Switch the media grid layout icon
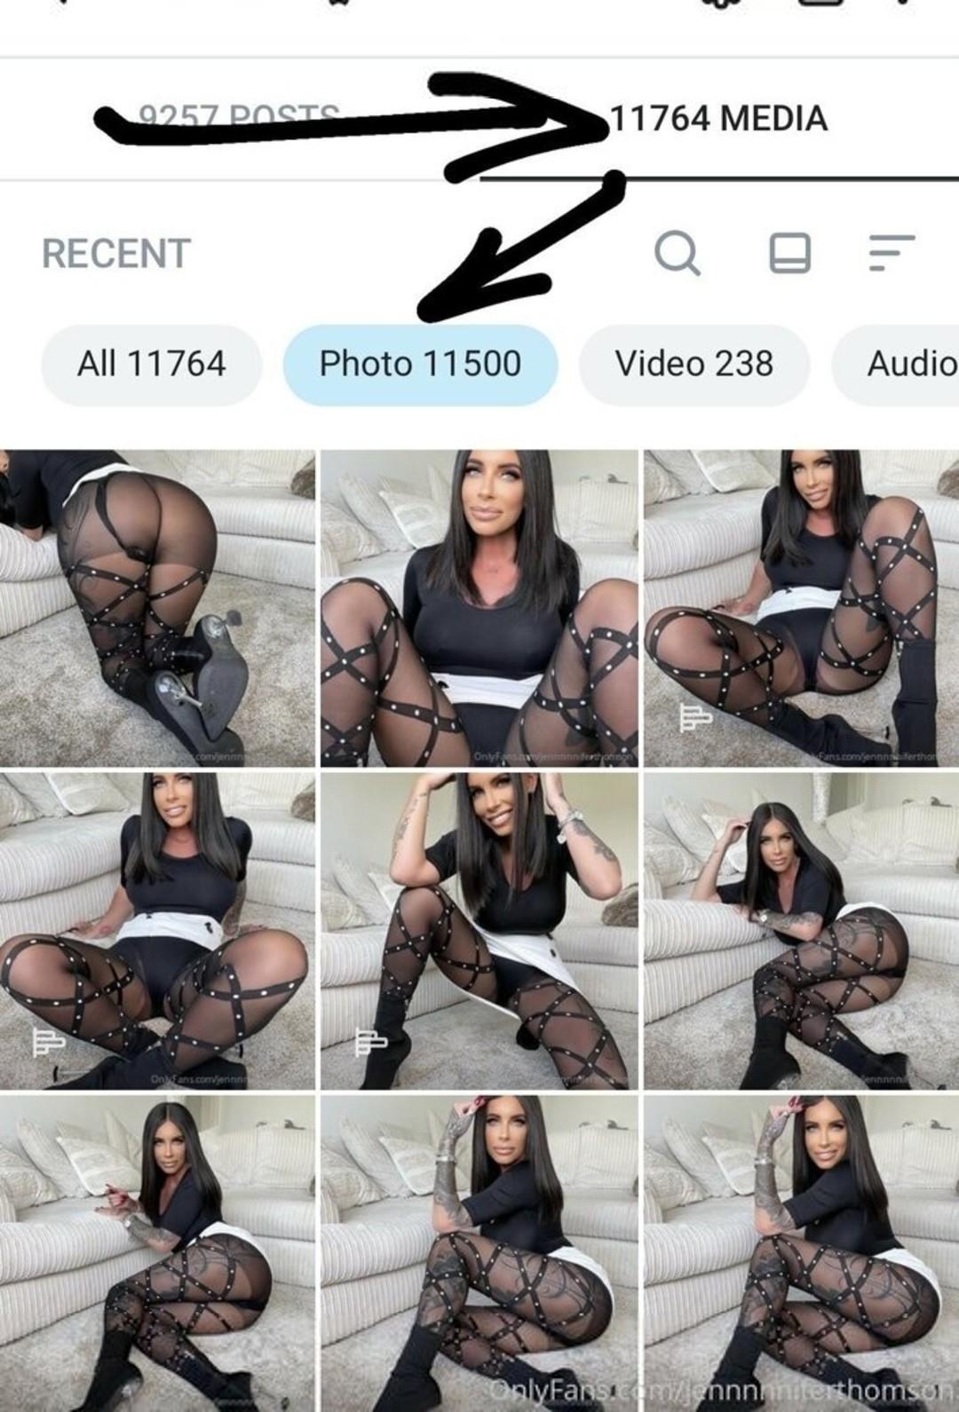This screenshot has height=1412, width=959. pos(789,253)
